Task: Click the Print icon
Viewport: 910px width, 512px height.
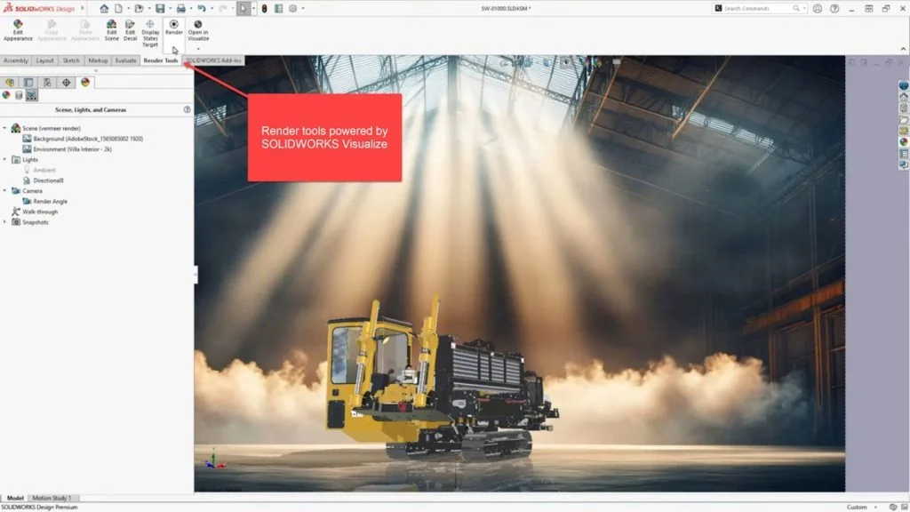Action: pos(180,8)
